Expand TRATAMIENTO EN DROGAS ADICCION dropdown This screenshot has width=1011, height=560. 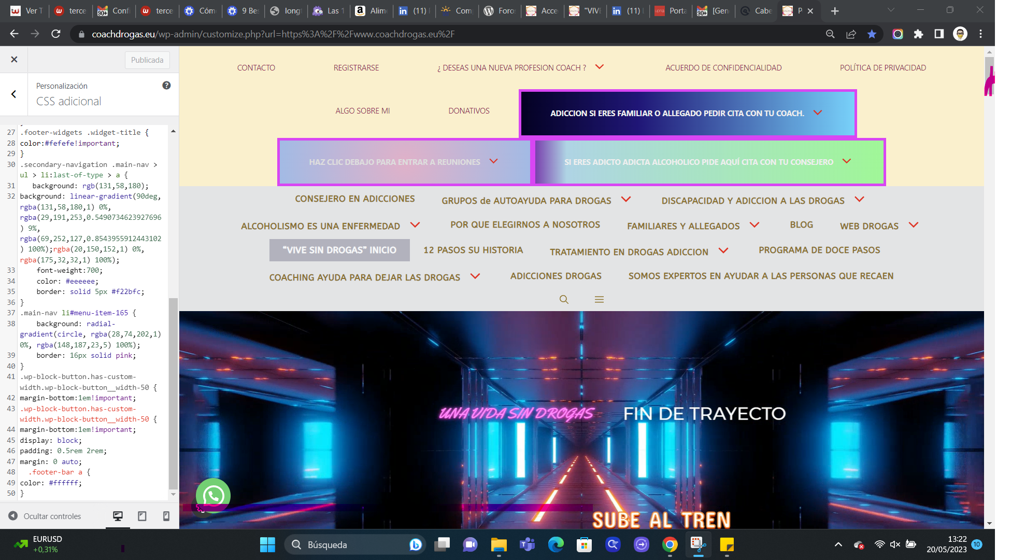coord(723,251)
